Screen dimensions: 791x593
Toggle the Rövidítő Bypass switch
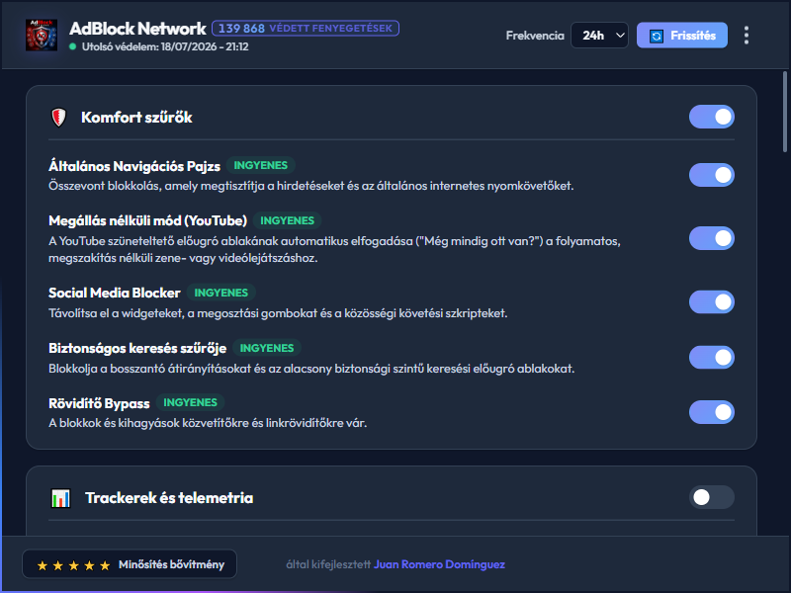(711, 412)
